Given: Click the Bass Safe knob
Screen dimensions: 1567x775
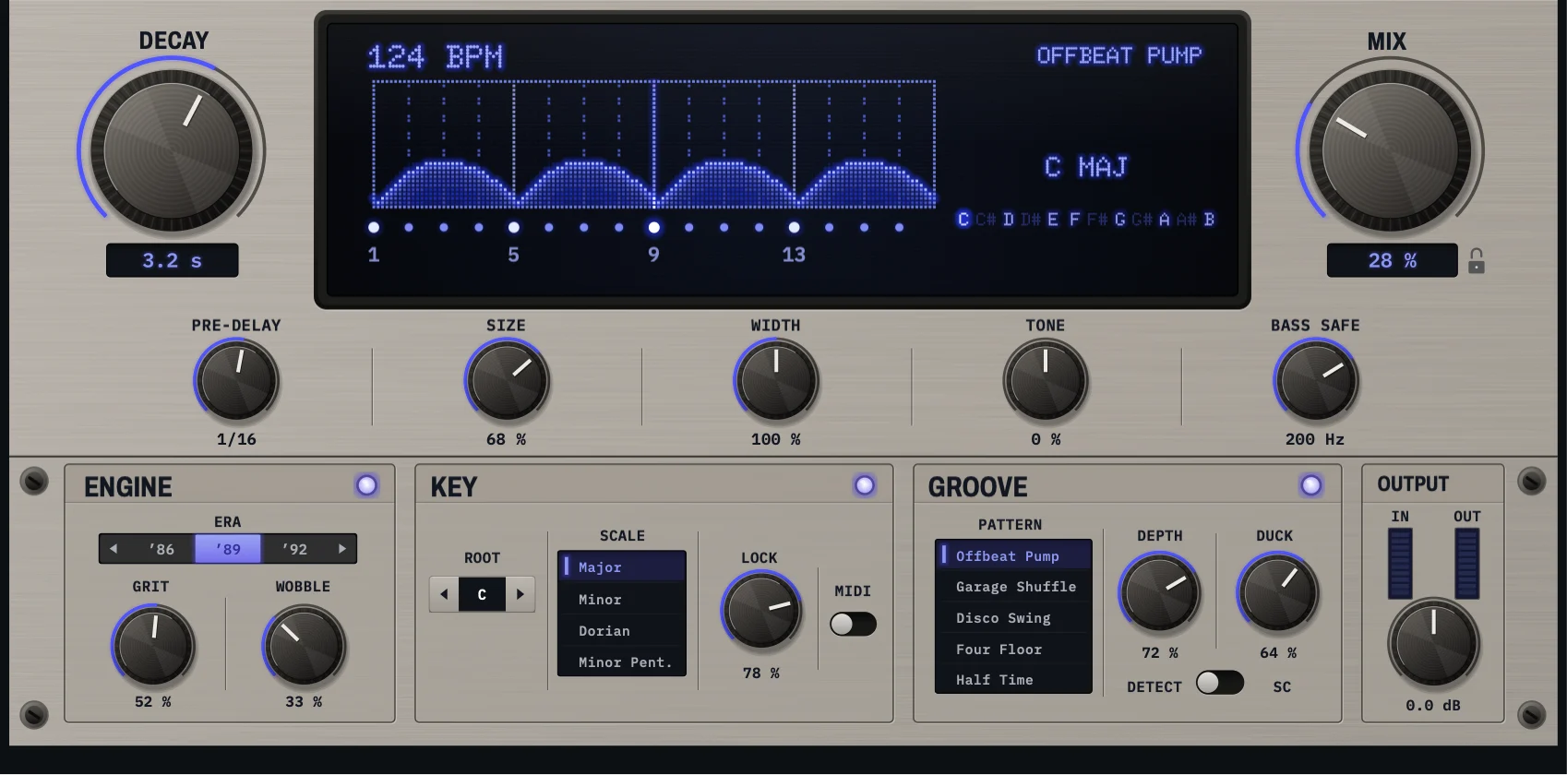Looking at the screenshot, I should (x=1316, y=380).
